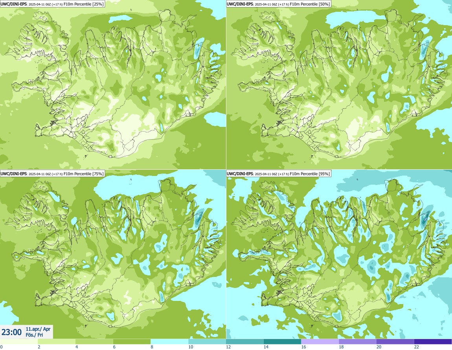Pick the 8–10 pale cyan legend swatch
This screenshot has height=350, width=452.
[x=169, y=342]
